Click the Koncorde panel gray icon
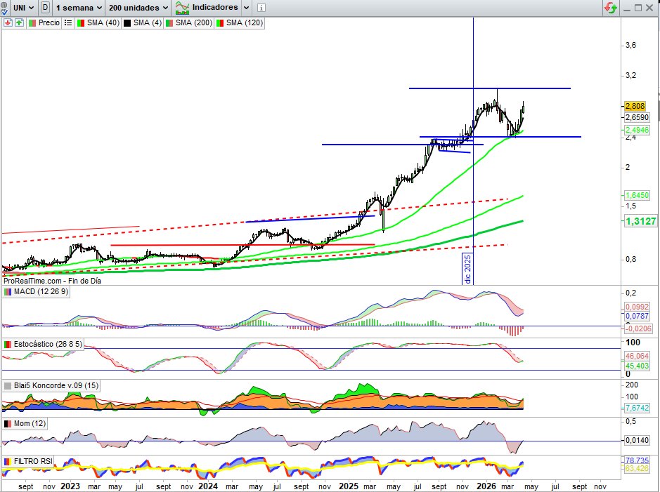This screenshot has height=492, width=660. coord(8,385)
